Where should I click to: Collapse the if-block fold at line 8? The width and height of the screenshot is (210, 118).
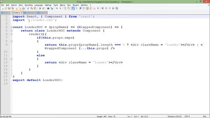click(11, 41)
